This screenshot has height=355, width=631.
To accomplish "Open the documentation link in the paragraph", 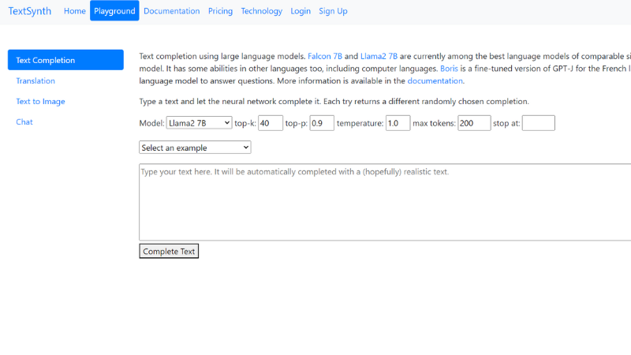I will (x=435, y=80).
